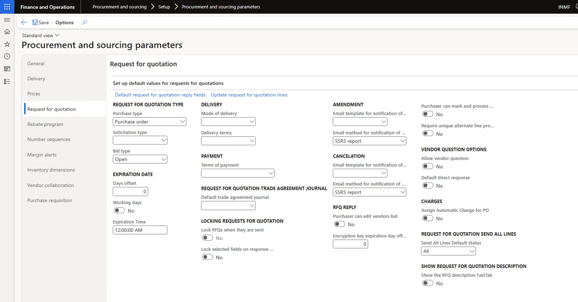Click the back arrow icon
This screenshot has height=302, width=578.
click(24, 22)
